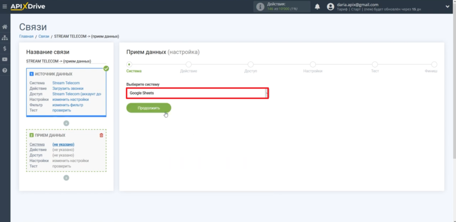Click the help question mark sidebar icon
This screenshot has width=456, height=222.
point(4,70)
